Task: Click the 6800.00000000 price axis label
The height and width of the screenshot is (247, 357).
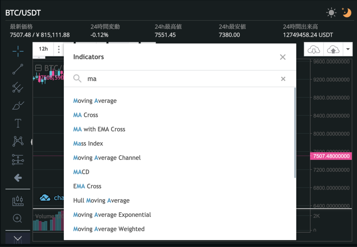Action: point(331,188)
